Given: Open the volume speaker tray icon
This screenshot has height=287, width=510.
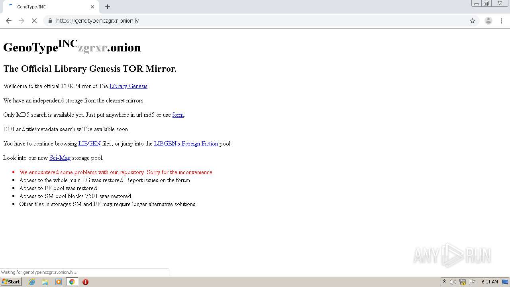Looking at the screenshot, I should 453,282.
